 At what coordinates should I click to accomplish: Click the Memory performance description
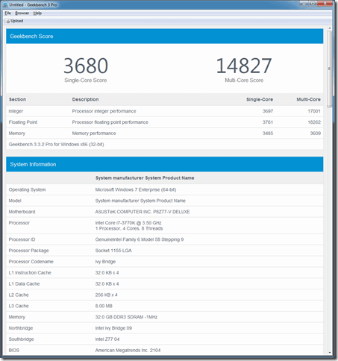click(x=94, y=134)
